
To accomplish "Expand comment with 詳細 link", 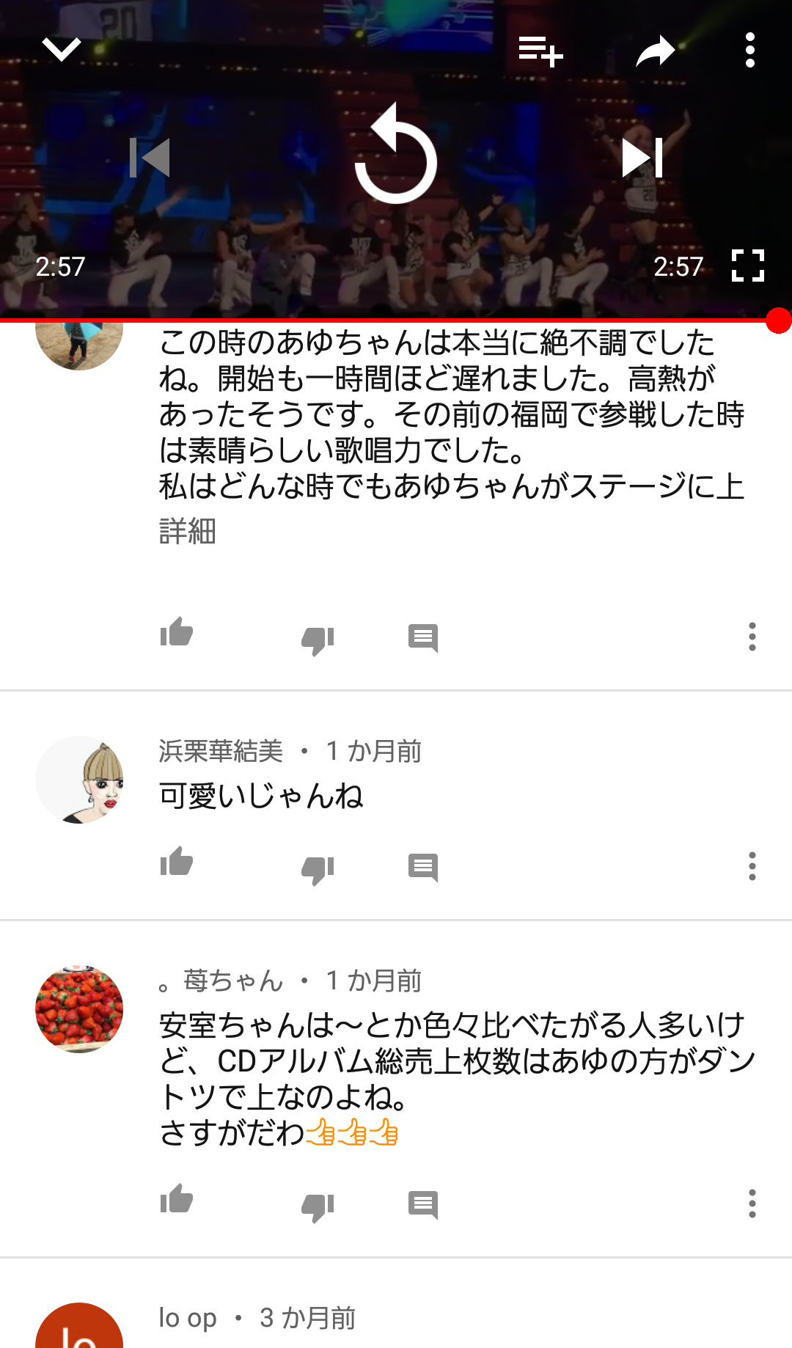I will [x=188, y=530].
